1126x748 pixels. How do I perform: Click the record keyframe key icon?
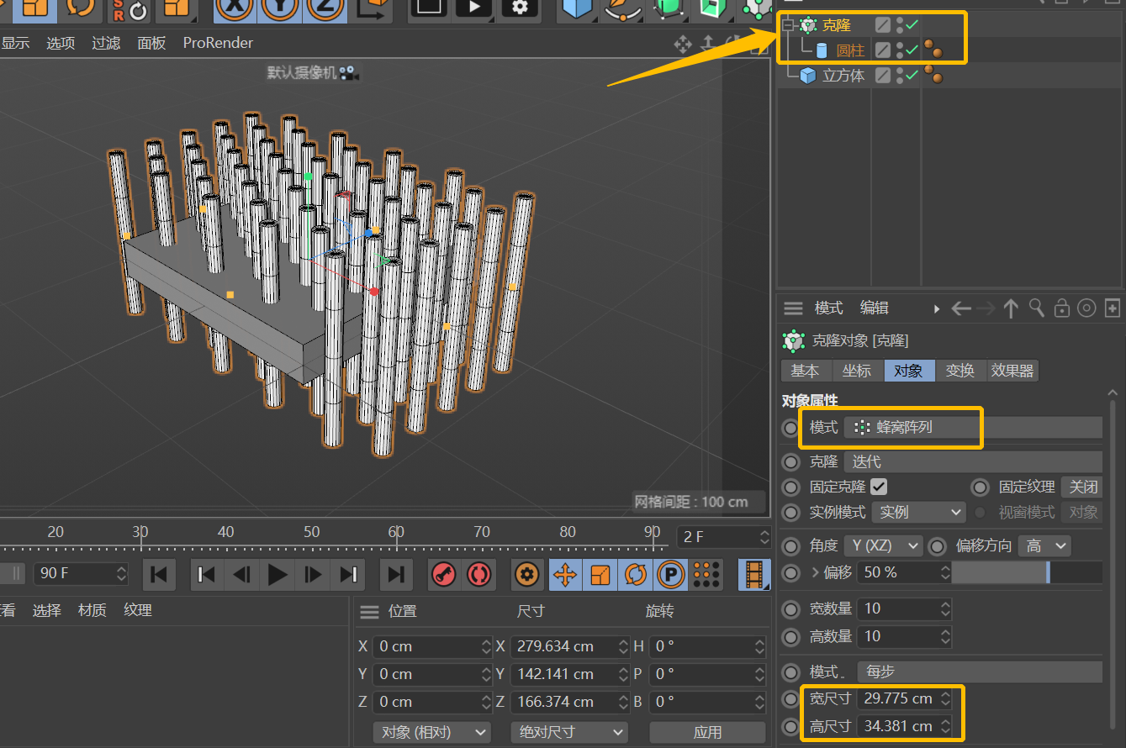pyautogui.click(x=443, y=575)
